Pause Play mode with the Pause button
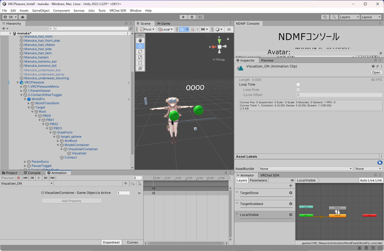This screenshot has width=384, height=251. pyautogui.click(x=192, y=17)
